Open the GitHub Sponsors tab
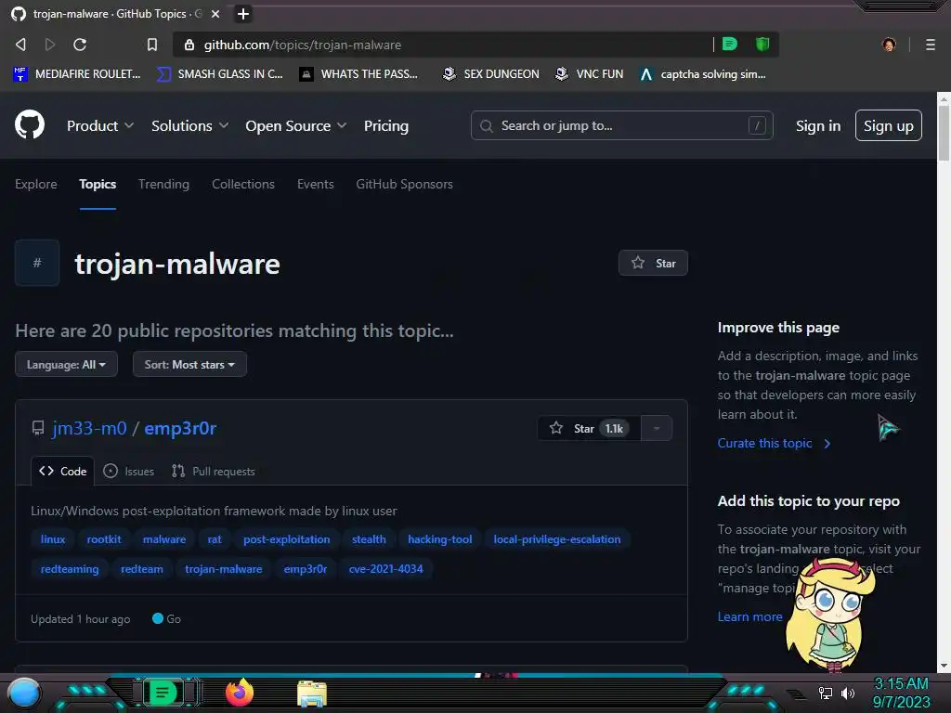Viewport: 951px width, 713px height. (x=404, y=184)
